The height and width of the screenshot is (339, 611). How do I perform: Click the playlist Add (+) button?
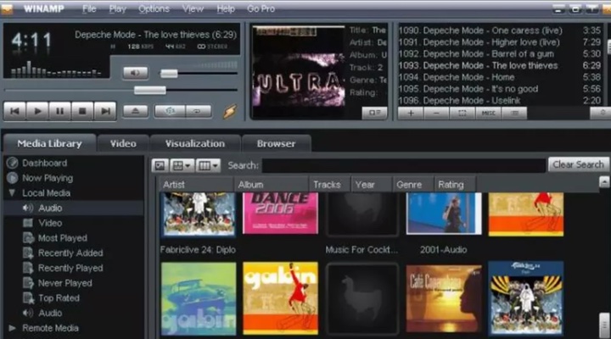pos(411,113)
